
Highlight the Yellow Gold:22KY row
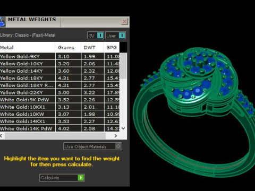coord(59,92)
